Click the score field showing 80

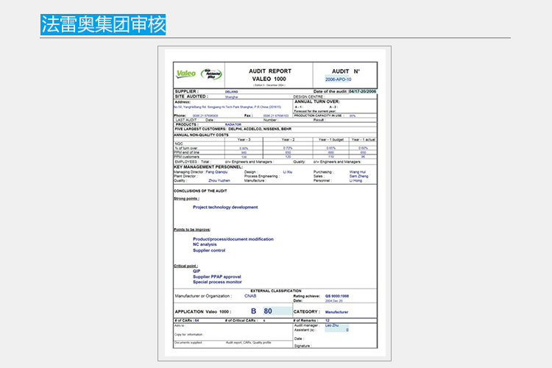tap(277, 311)
